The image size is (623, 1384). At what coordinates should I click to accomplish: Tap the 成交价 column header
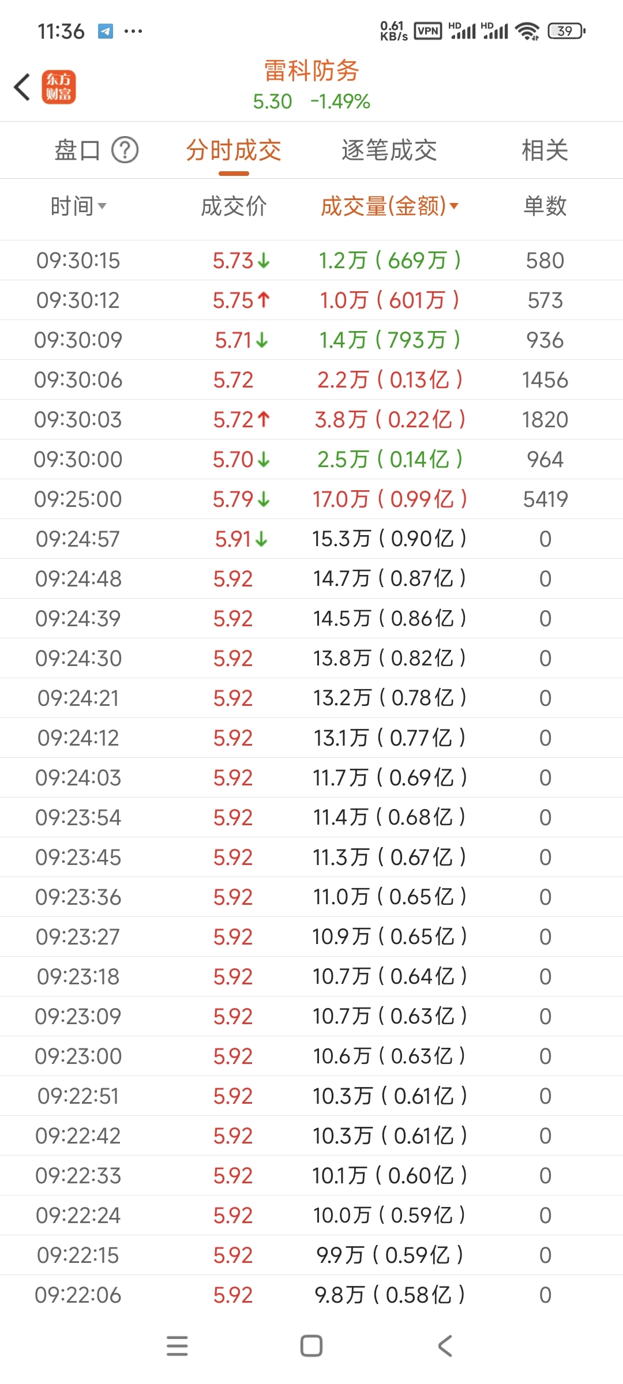click(234, 206)
